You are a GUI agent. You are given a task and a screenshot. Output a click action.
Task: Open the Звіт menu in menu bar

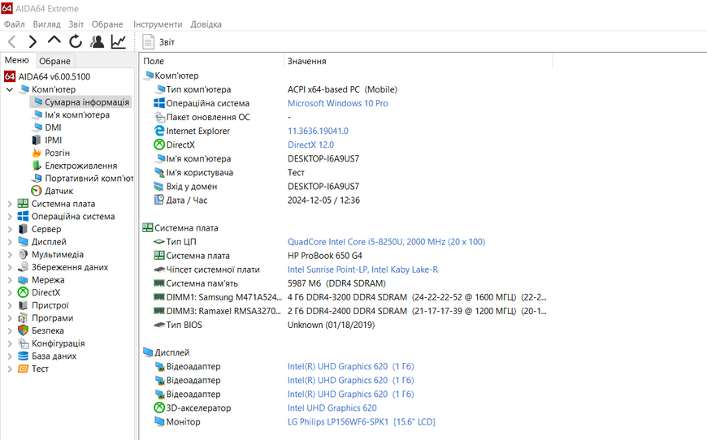[76, 24]
